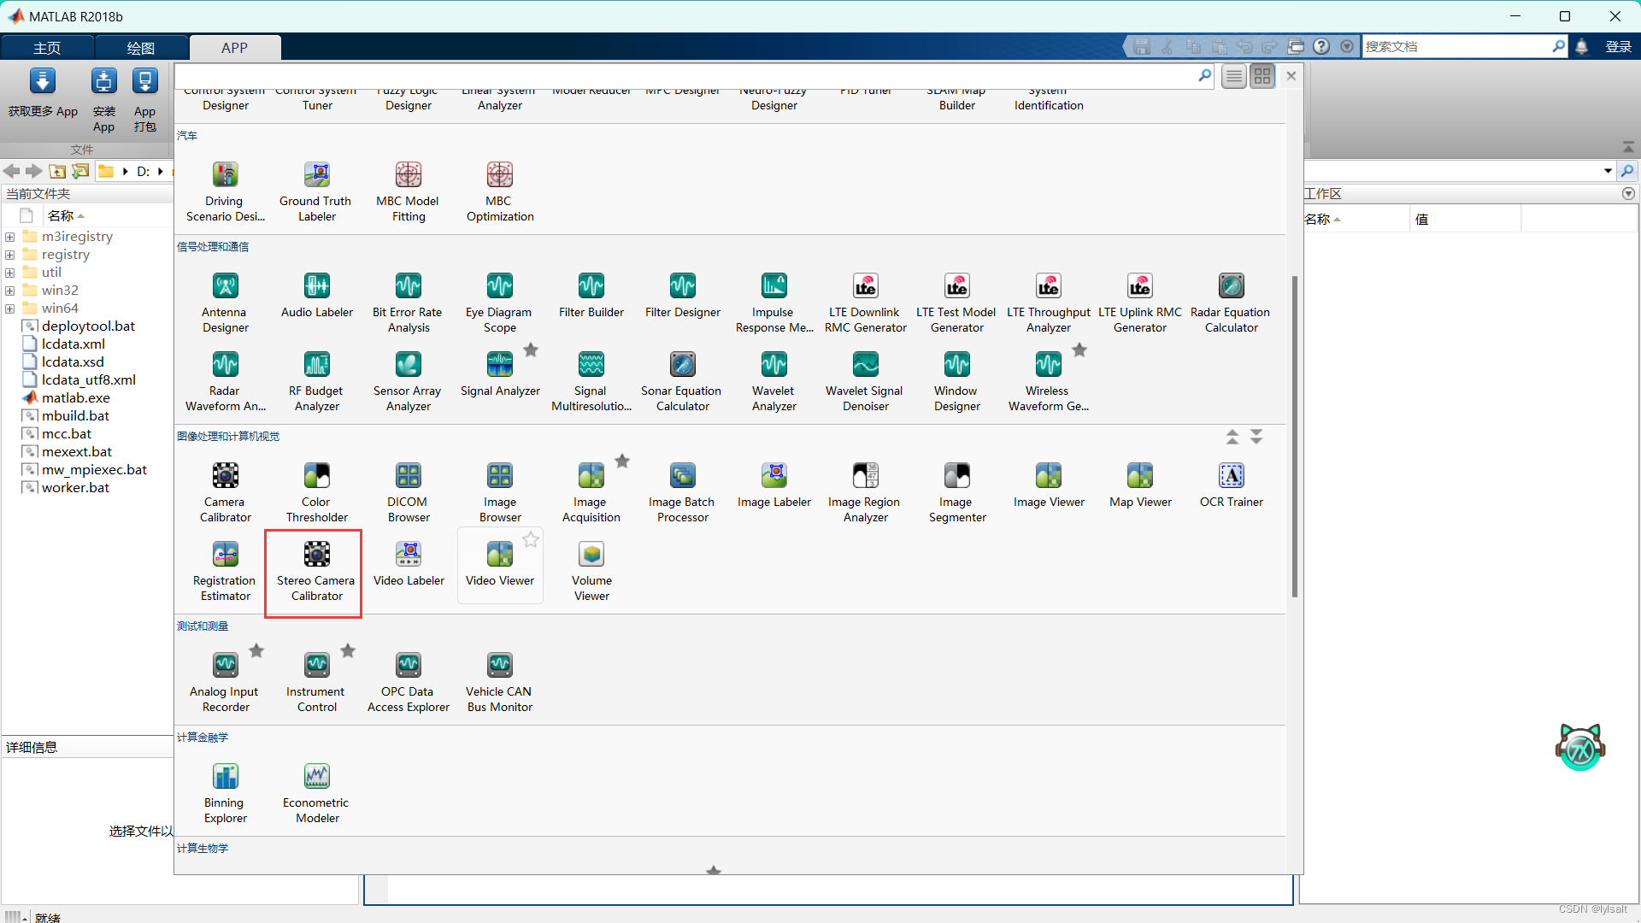Toggle favorite star on Image Acquisition
This screenshot has height=923, width=1641.
pos(622,461)
